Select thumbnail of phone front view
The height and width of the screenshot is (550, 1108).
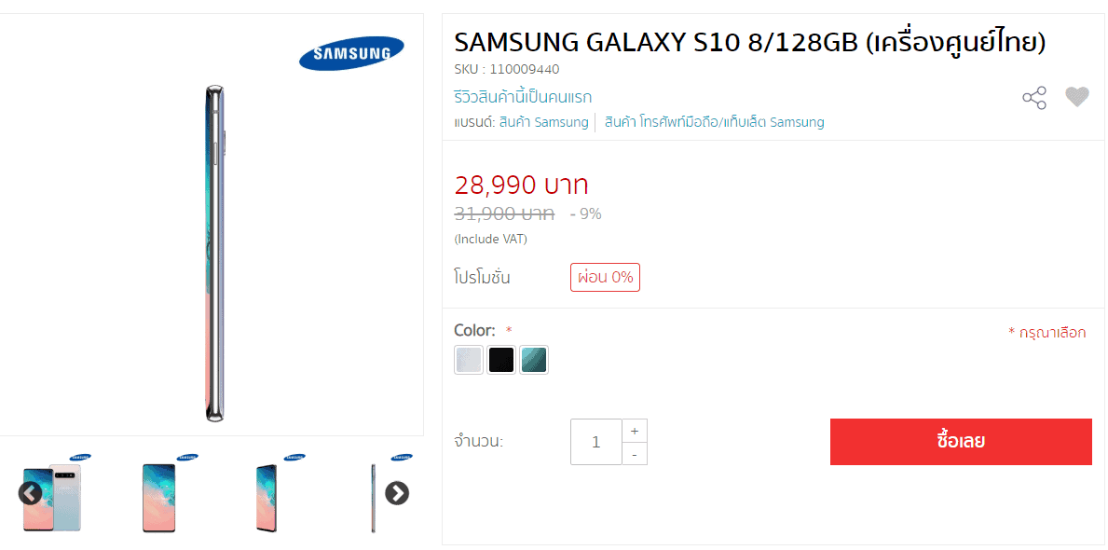pyautogui.click(x=159, y=494)
